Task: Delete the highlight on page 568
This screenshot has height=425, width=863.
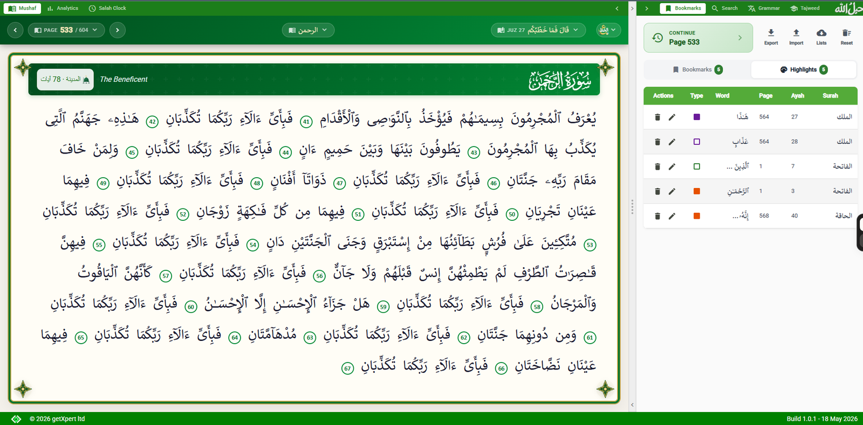Action: [657, 216]
